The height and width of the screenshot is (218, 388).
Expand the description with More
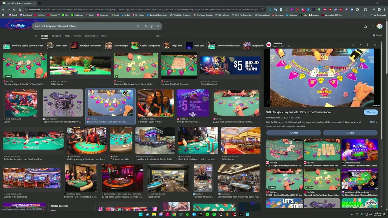pos(373,122)
